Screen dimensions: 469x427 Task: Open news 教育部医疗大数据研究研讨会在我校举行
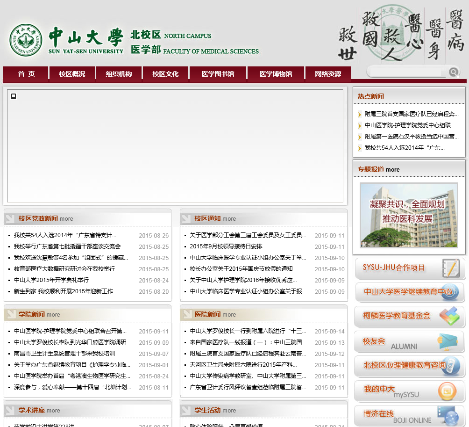click(64, 269)
